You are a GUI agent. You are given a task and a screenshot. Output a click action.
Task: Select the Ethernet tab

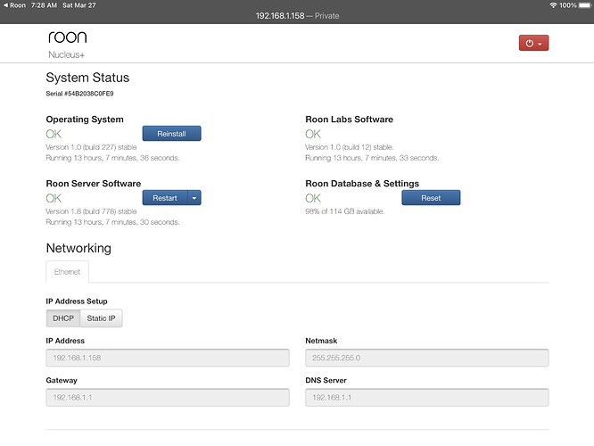[67, 272]
